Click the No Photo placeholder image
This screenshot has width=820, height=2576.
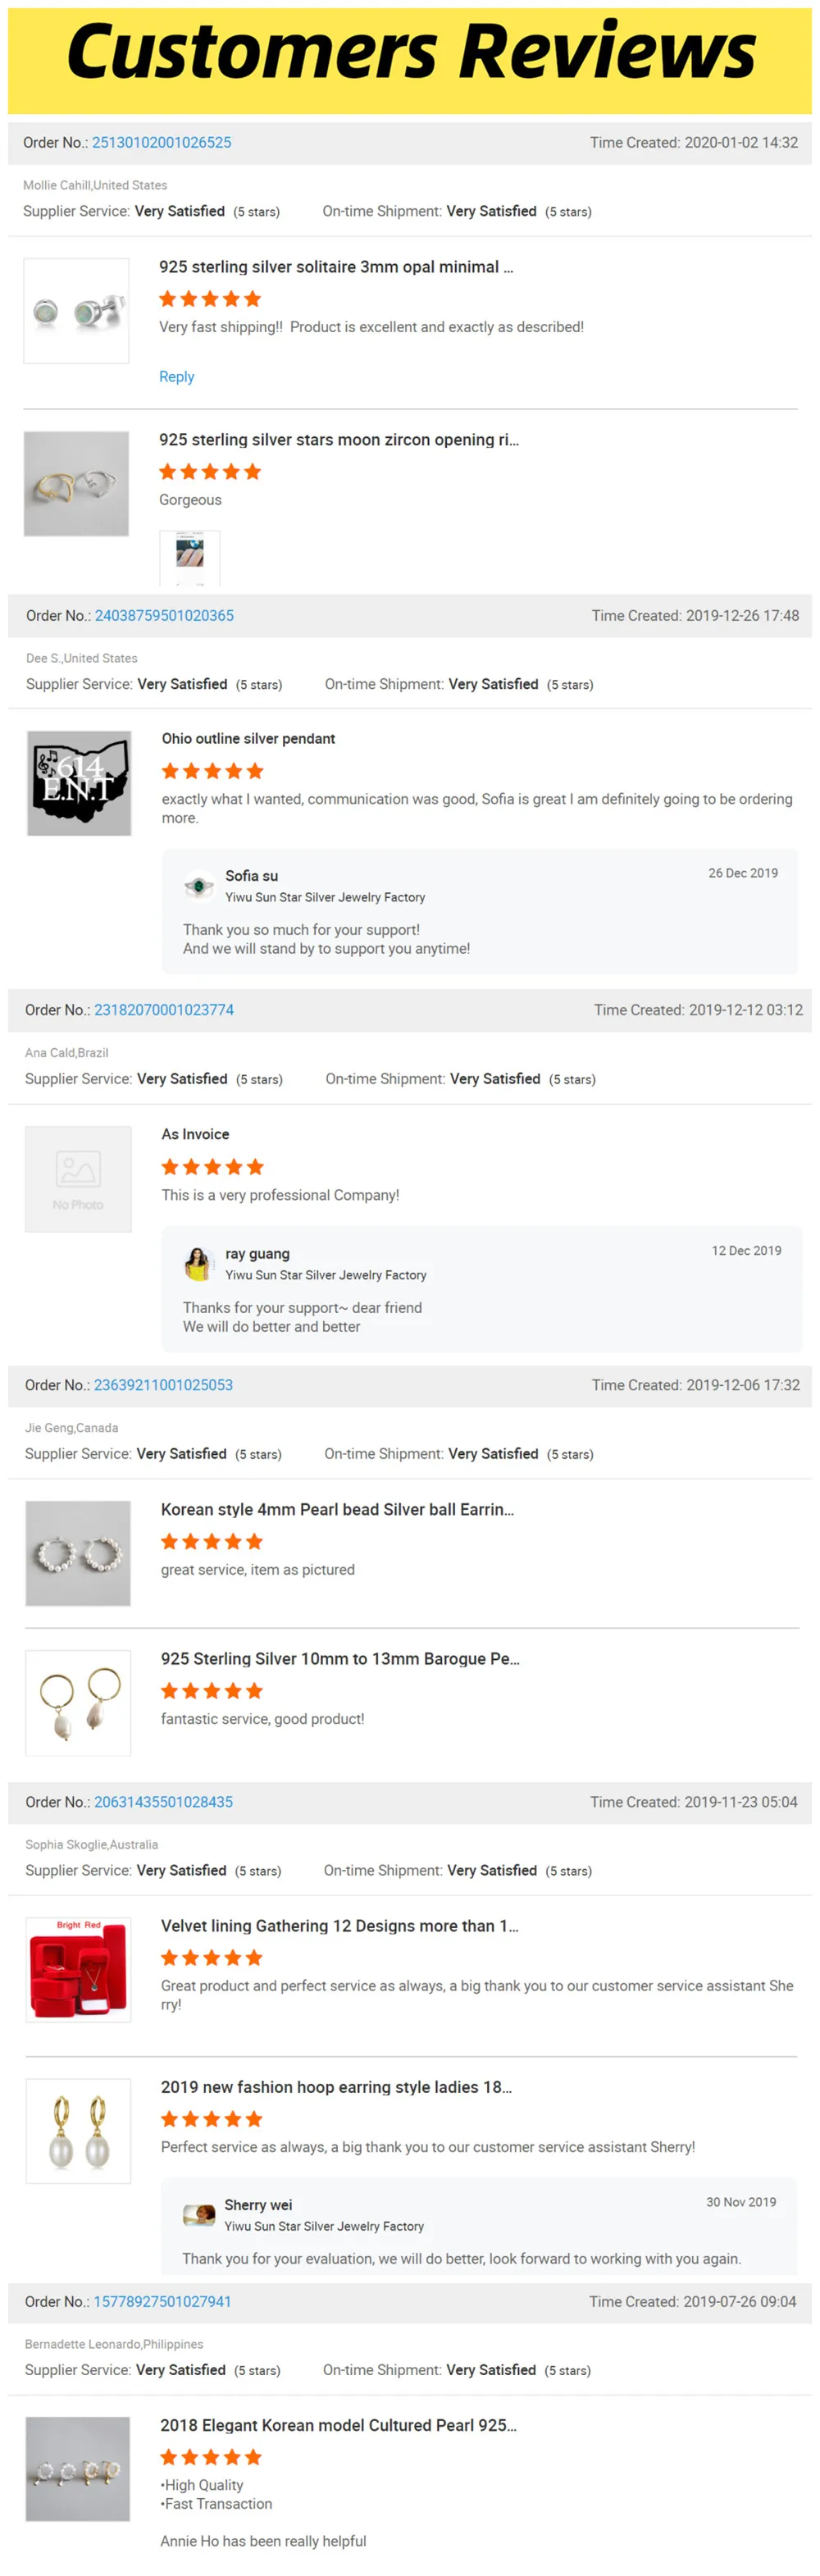coord(78,1179)
